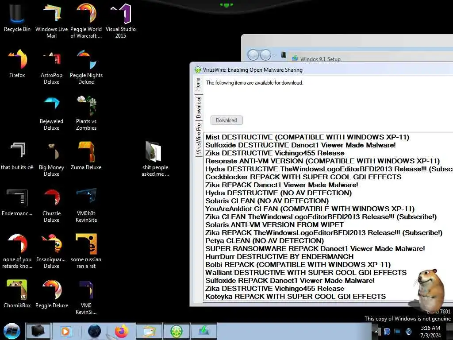The width and height of the screenshot is (453, 340).
Task: Switch to the Download vertical tab
Action: (x=198, y=107)
